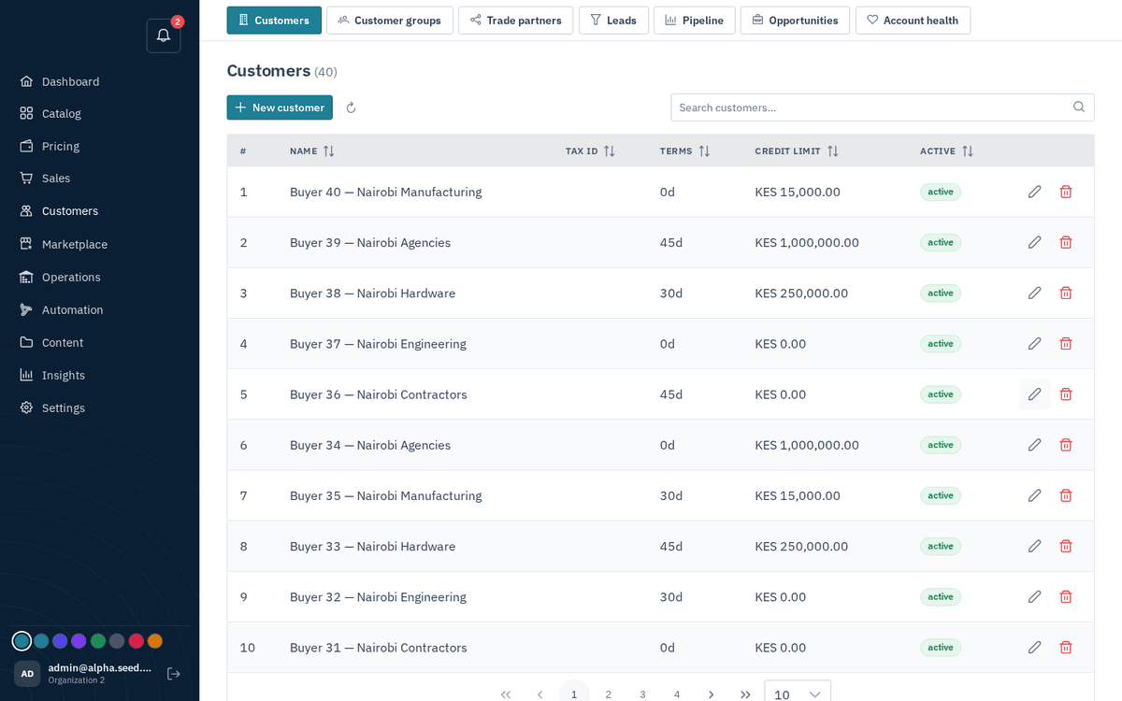Open the notifications bell
Image resolution: width=1122 pixels, height=701 pixels.
[164, 36]
